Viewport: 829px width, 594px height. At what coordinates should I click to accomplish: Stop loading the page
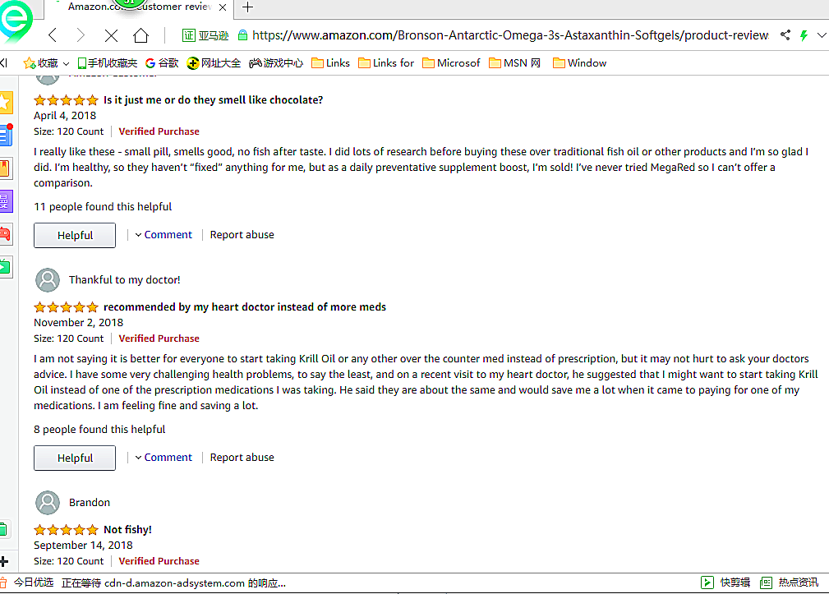[111, 35]
